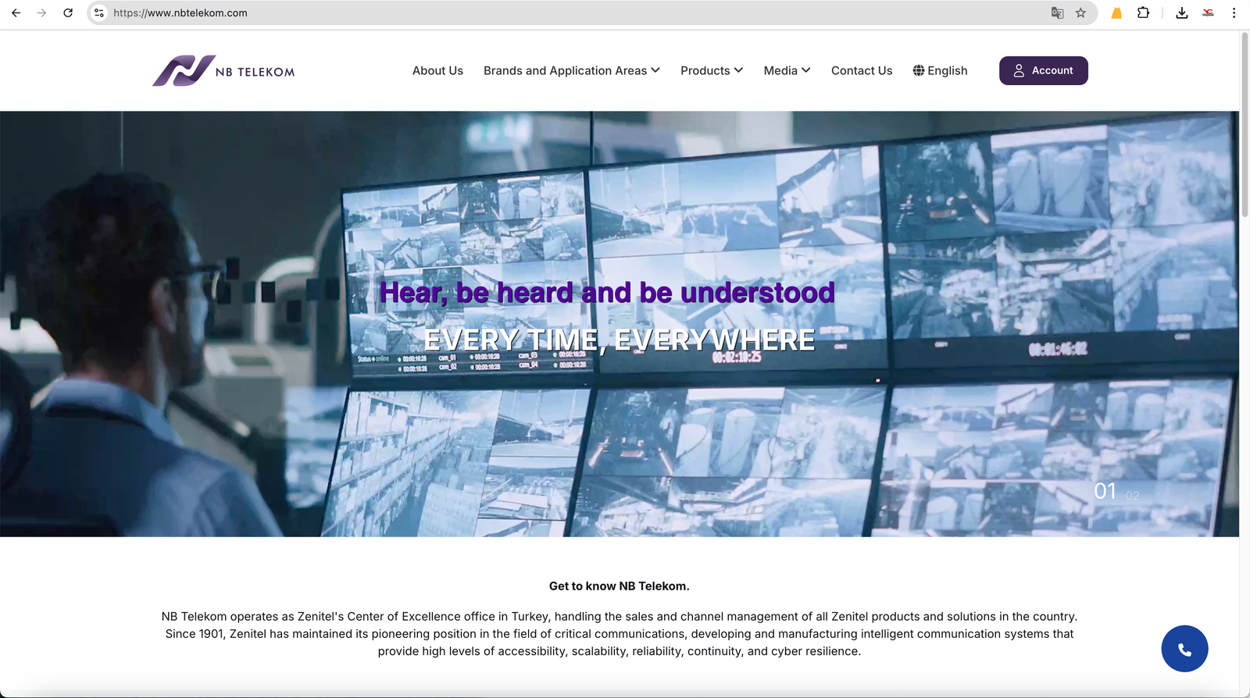This screenshot has height=698, width=1250.
Task: Open the browser Extensions puzzle icon
Action: (x=1143, y=13)
